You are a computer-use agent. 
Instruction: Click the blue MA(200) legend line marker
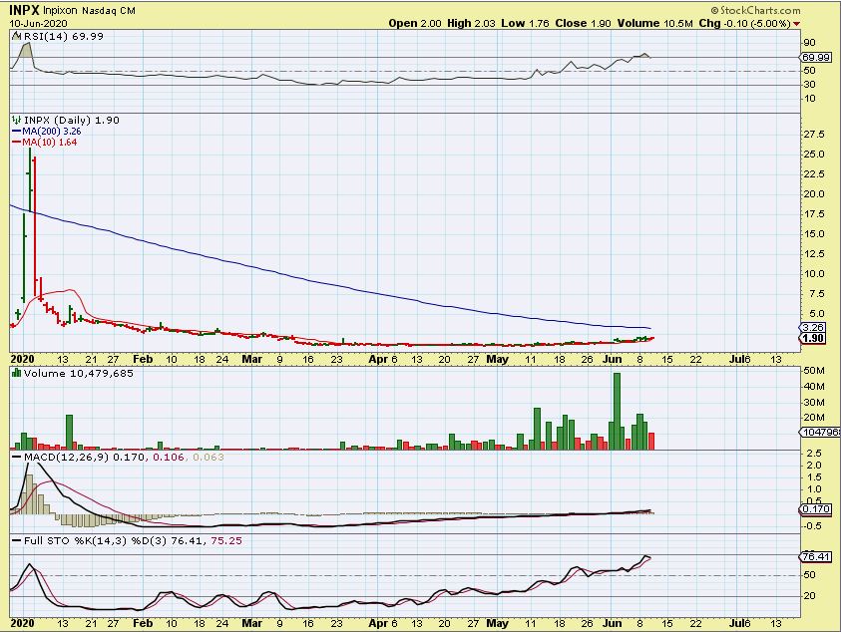[14, 131]
